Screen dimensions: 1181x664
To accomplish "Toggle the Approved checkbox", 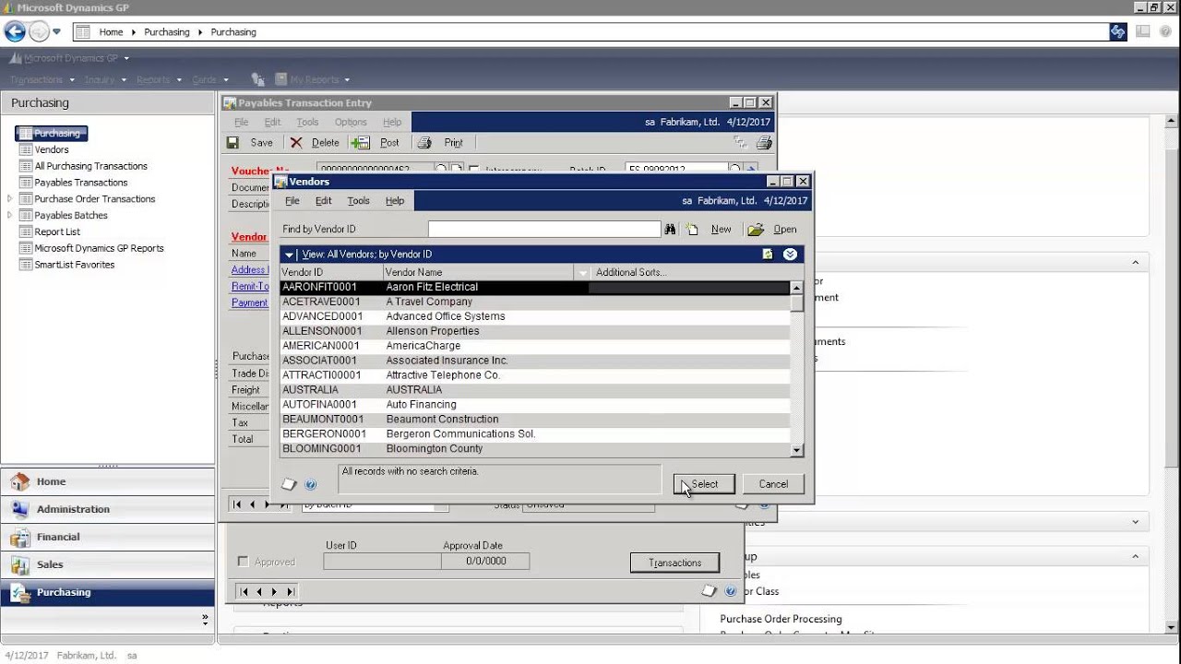I will pos(244,562).
